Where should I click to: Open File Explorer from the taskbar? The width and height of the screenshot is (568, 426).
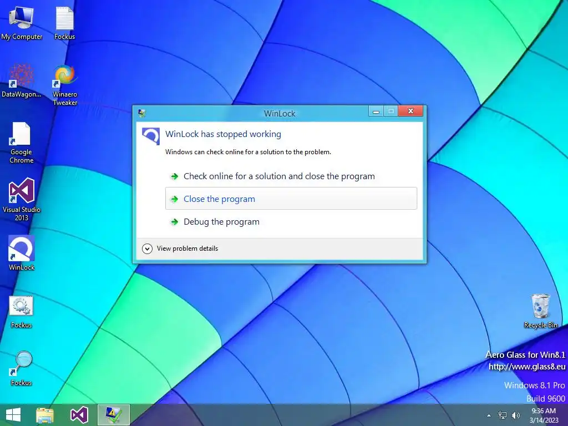tap(45, 415)
